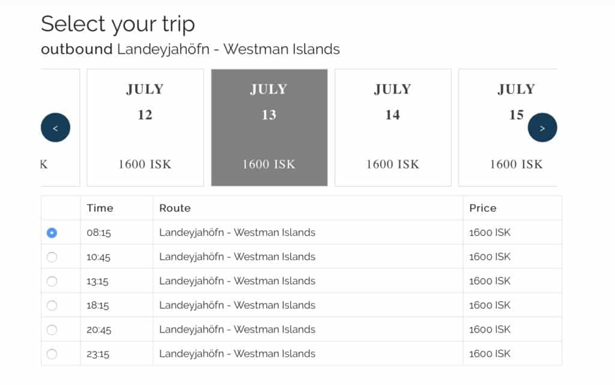Click the previous dates arrow button

point(55,128)
